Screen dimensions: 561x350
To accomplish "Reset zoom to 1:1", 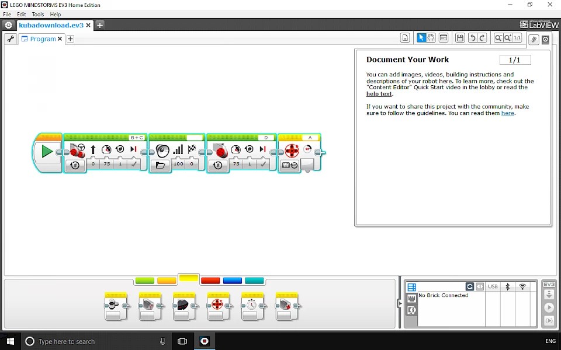I will 517,37.
